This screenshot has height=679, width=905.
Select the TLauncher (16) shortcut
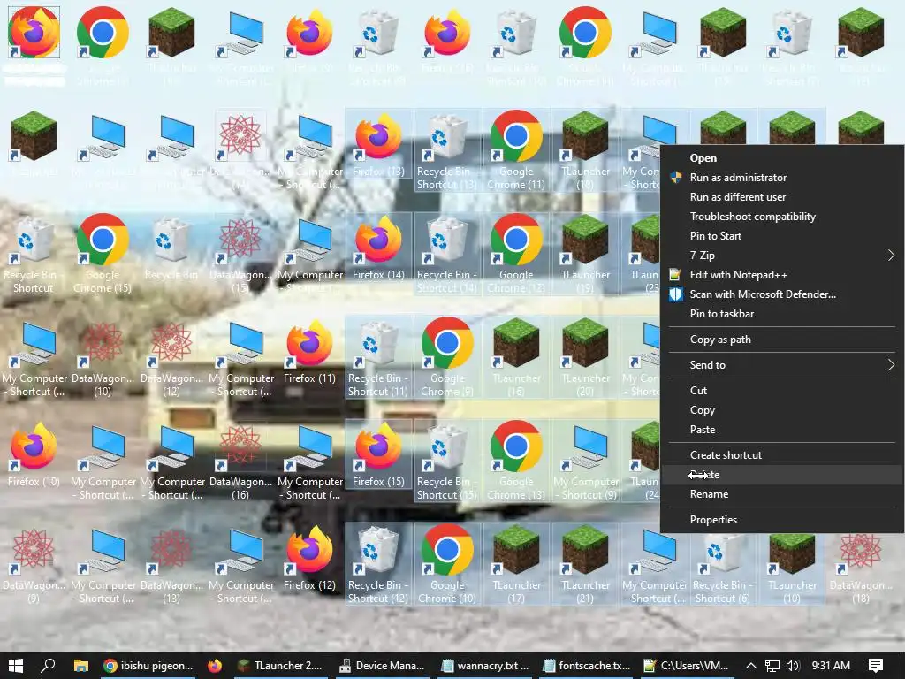[516, 355]
